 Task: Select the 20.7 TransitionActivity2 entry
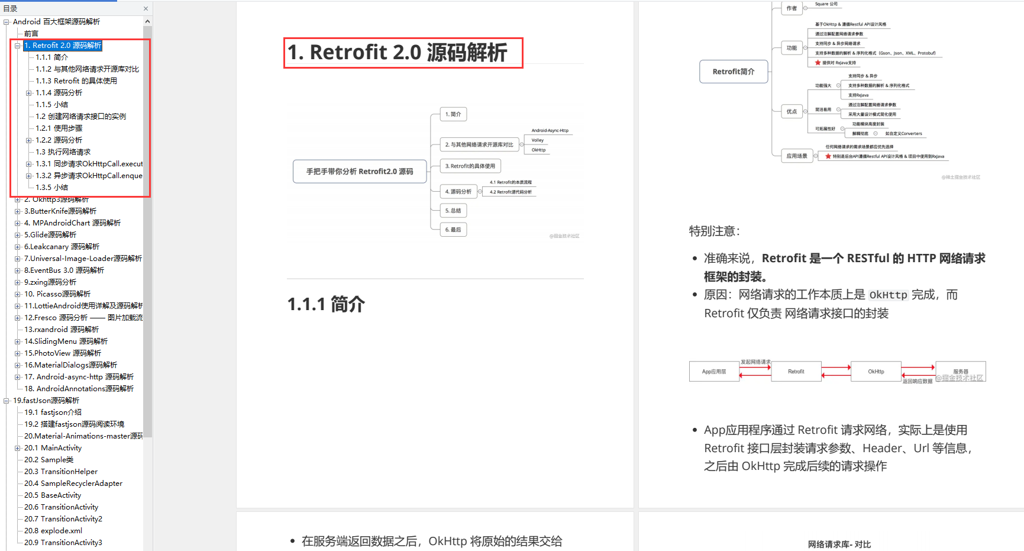63,519
